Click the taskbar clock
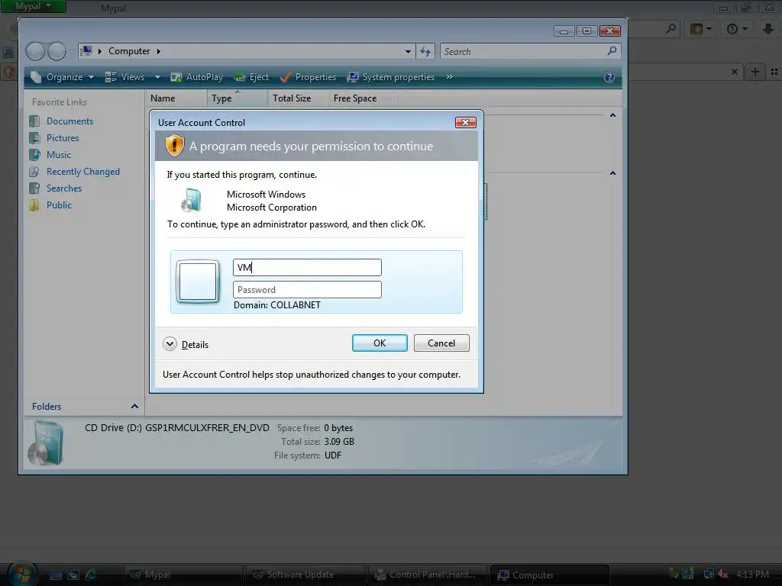The width and height of the screenshot is (782, 586). pyautogui.click(x=752, y=574)
